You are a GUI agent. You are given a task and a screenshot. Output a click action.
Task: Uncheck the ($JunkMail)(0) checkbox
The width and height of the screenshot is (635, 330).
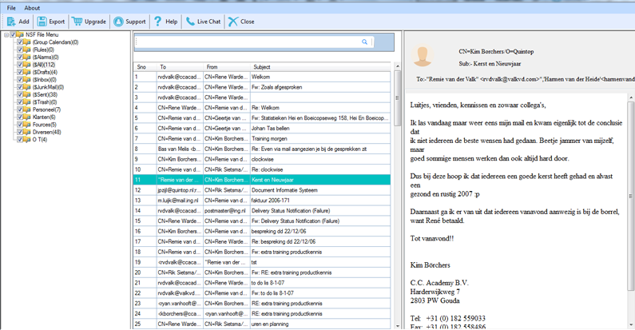19,87
